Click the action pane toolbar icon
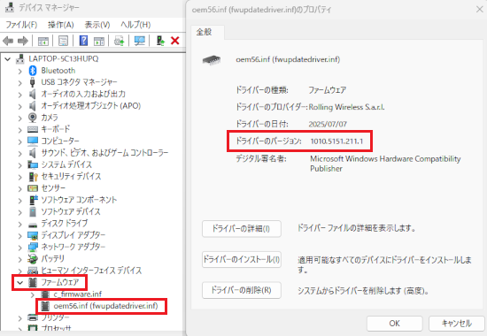487x336 pixels. (x=99, y=41)
